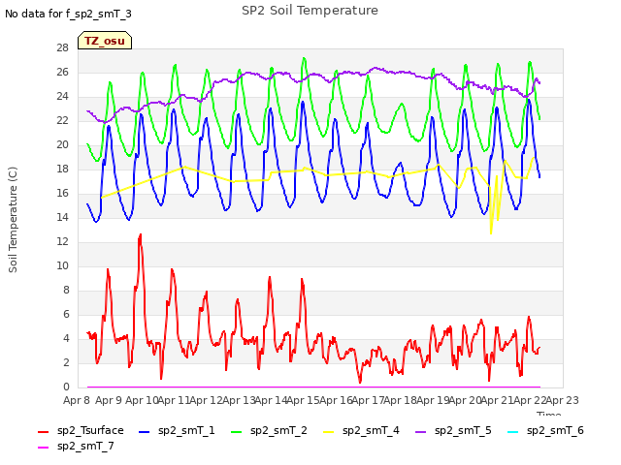The height and width of the screenshot is (465, 621).
Task: Select the sp2_smT_6 legend label
Action: point(555,430)
